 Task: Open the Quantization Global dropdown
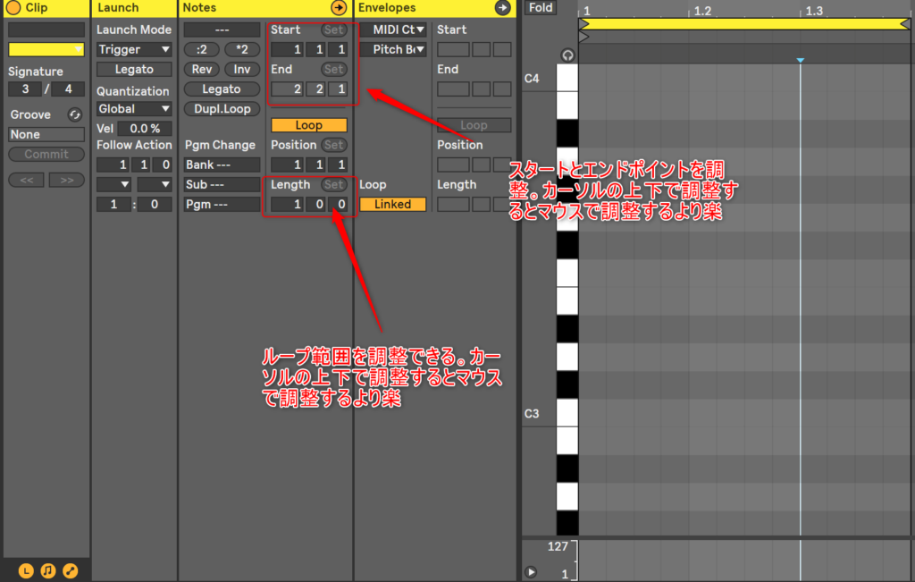click(x=134, y=109)
